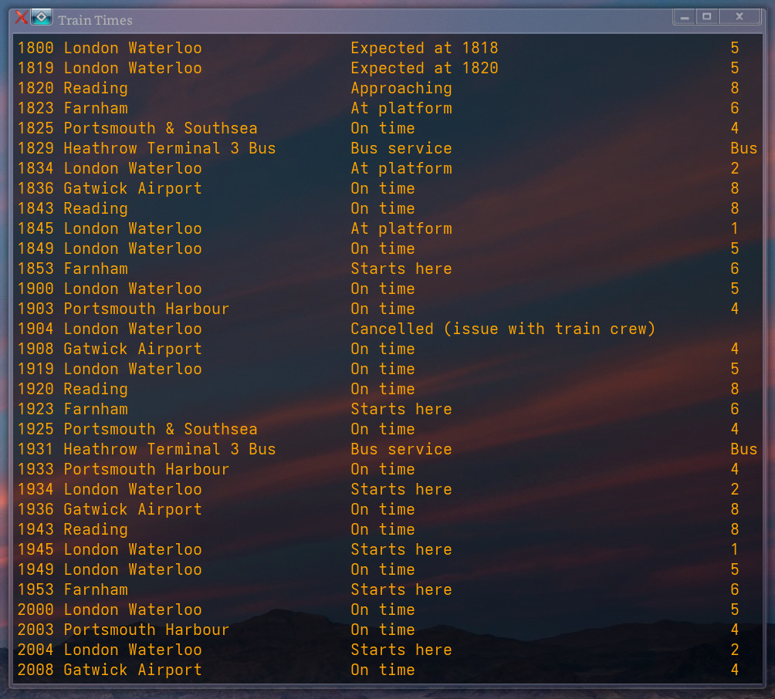Select the 1819 London Waterloo entry
Viewport: 775px width, 699px height.
[x=387, y=68]
